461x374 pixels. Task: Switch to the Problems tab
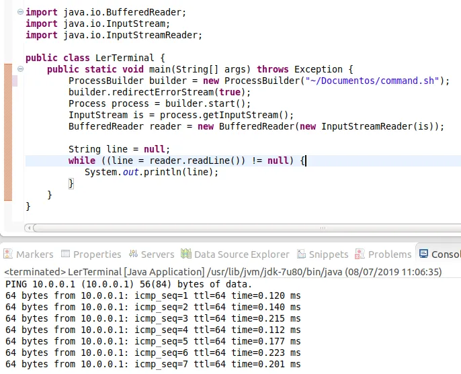click(389, 254)
